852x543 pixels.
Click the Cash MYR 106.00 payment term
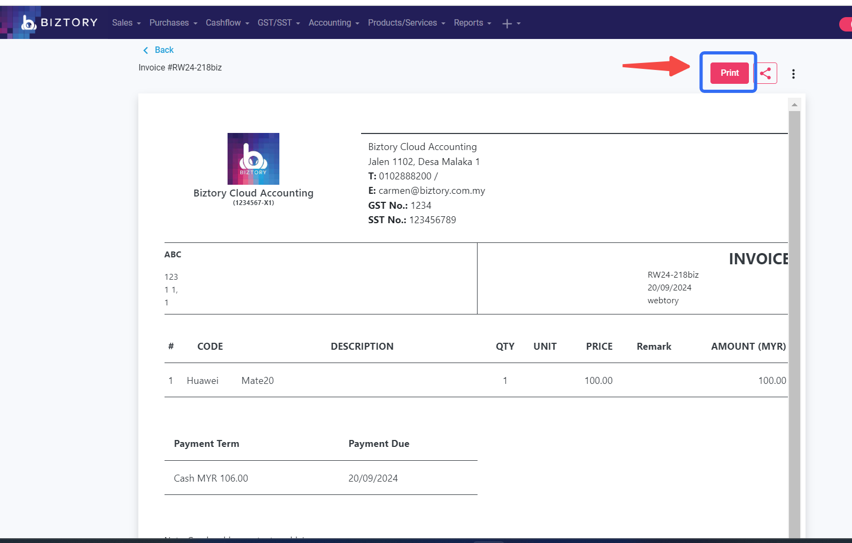pyautogui.click(x=211, y=478)
